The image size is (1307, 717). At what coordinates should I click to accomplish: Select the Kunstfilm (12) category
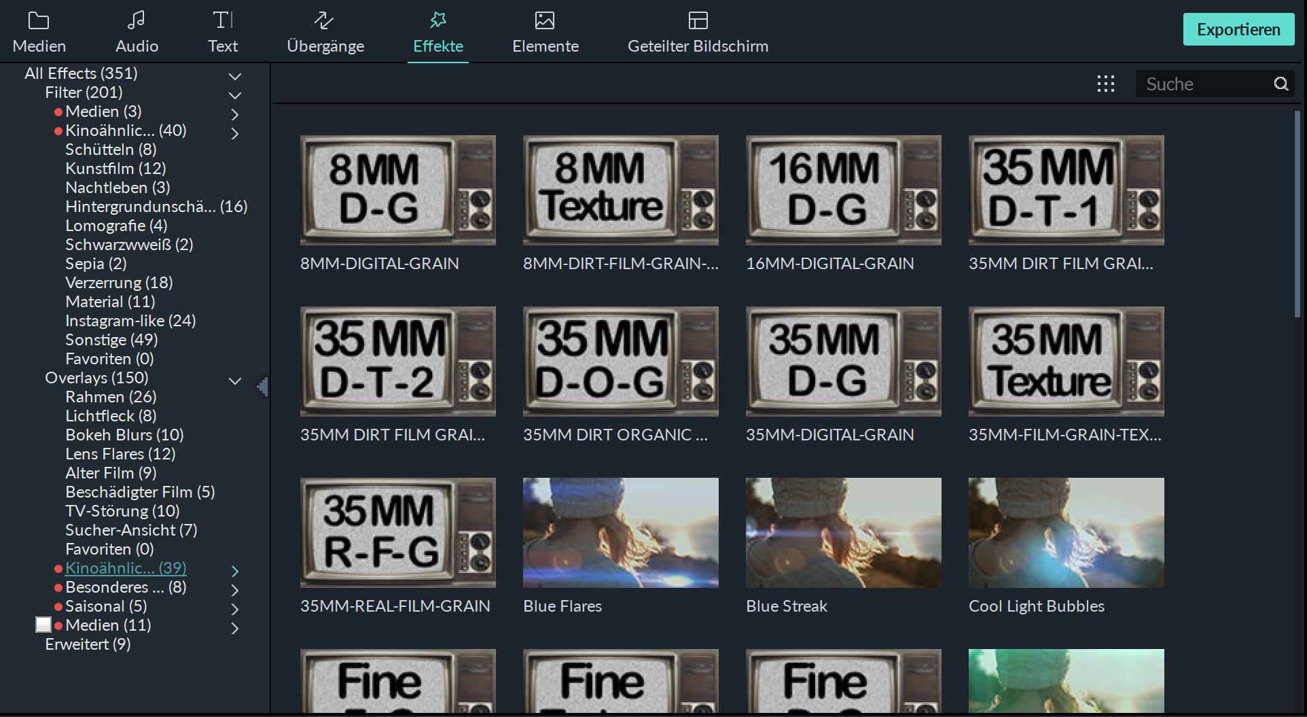(x=115, y=168)
